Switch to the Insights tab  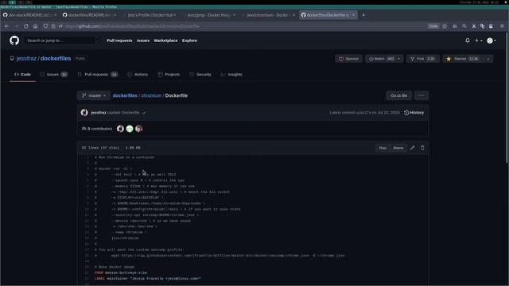(231, 75)
